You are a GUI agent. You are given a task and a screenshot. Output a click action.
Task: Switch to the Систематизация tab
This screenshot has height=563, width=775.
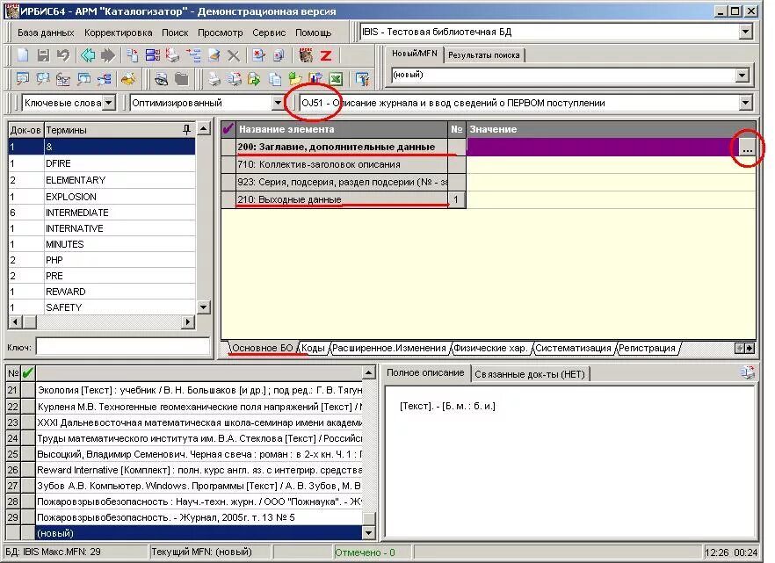[573, 348]
